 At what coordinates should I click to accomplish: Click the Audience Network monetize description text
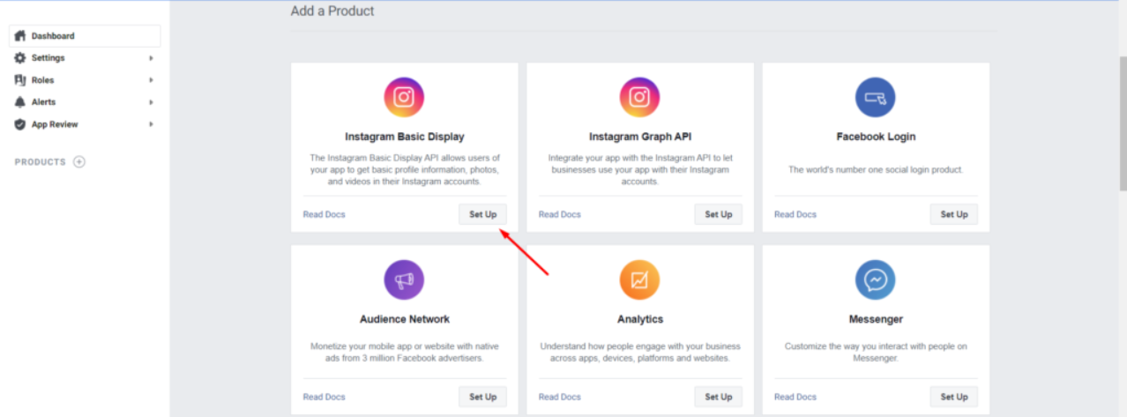[405, 352]
